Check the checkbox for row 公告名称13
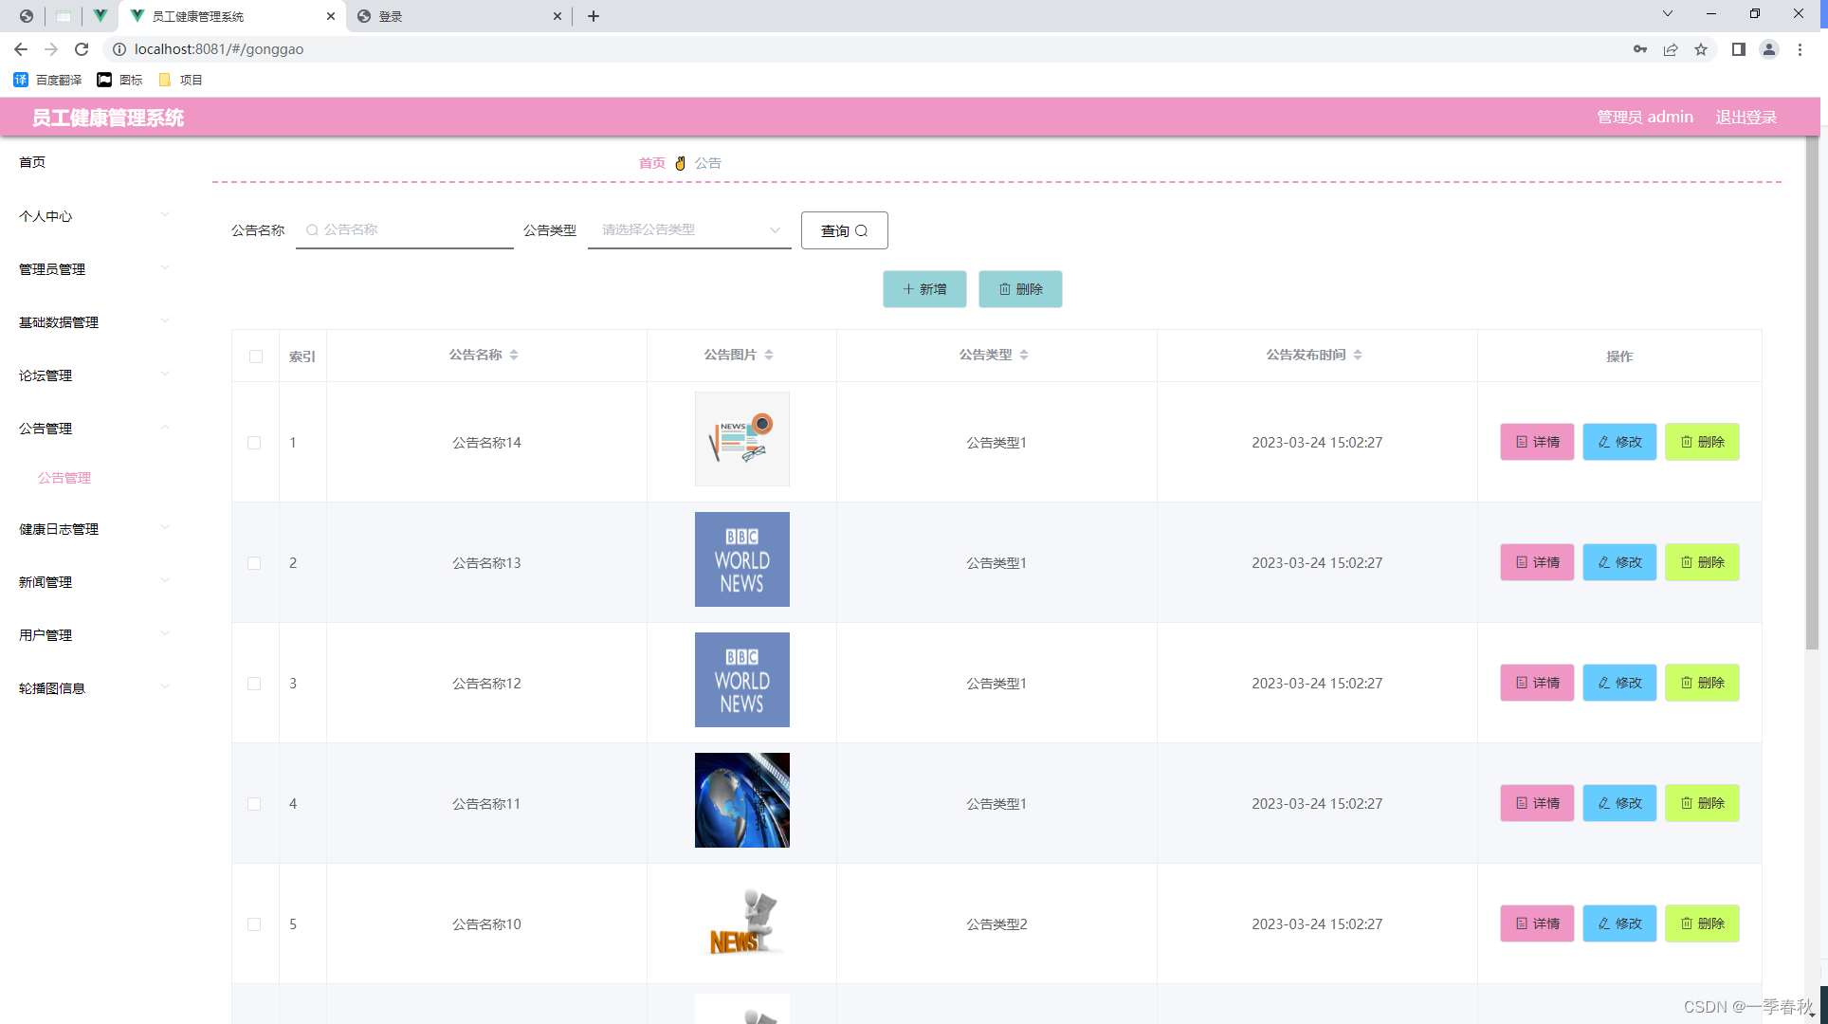Viewport: 1828px width, 1024px height. tap(254, 562)
